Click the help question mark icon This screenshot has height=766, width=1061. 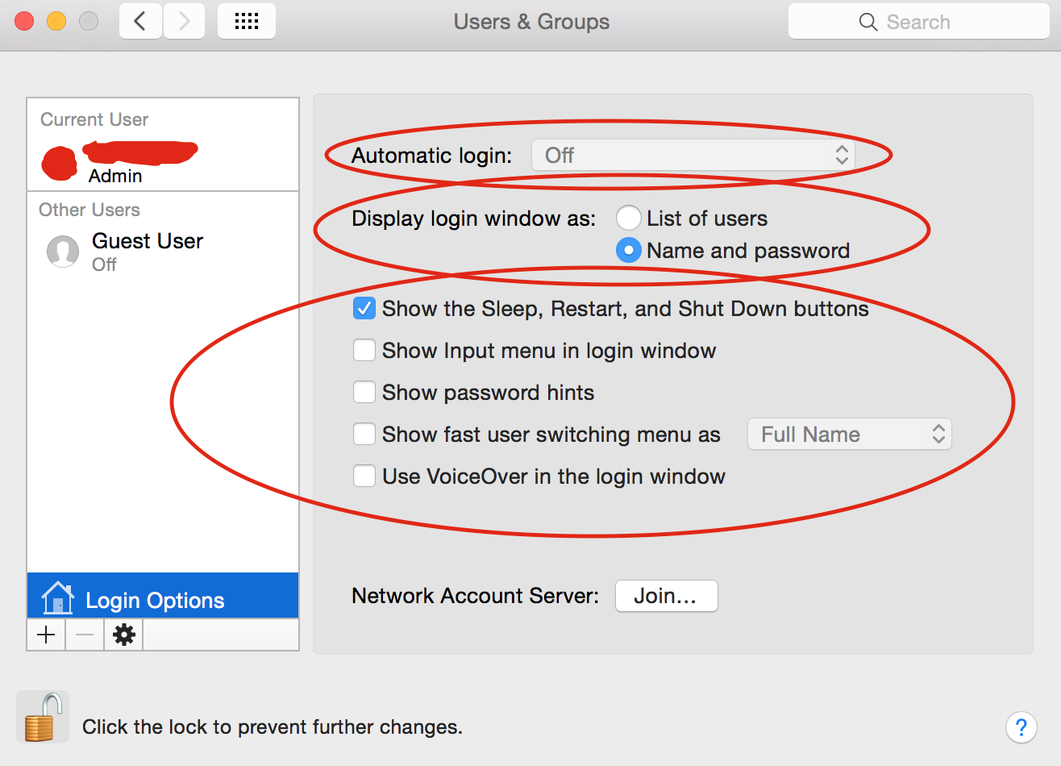(x=1021, y=727)
